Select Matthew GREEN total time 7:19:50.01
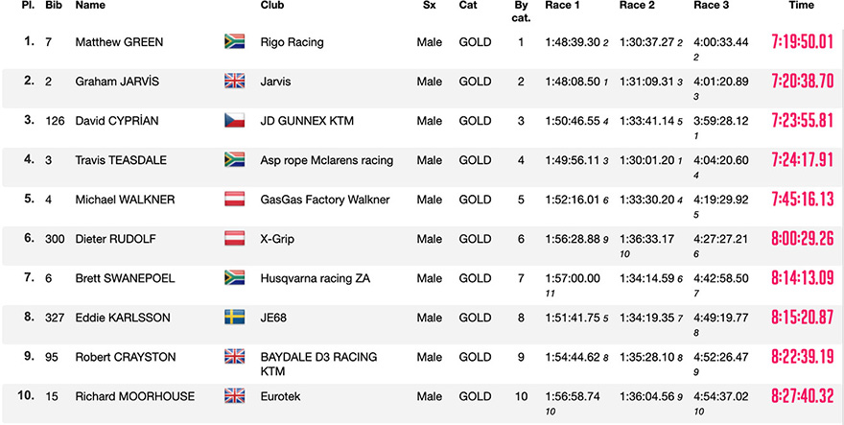This screenshot has height=425, width=844. pos(802,42)
